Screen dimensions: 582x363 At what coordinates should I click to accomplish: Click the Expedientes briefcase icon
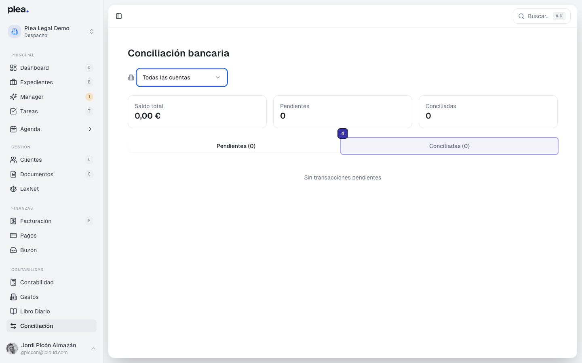pos(13,82)
